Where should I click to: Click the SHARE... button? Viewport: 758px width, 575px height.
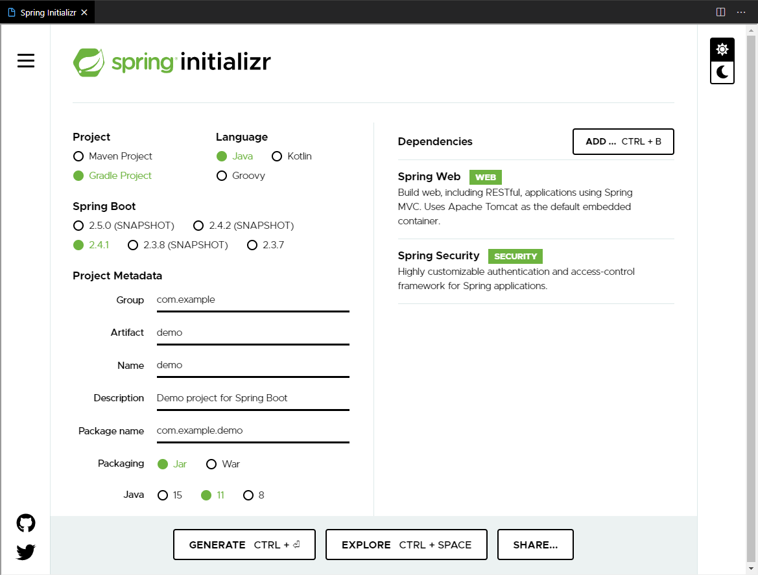(535, 545)
